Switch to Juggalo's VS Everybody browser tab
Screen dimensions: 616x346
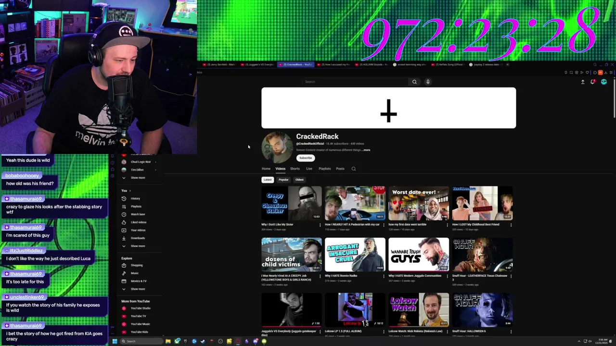pyautogui.click(x=257, y=64)
